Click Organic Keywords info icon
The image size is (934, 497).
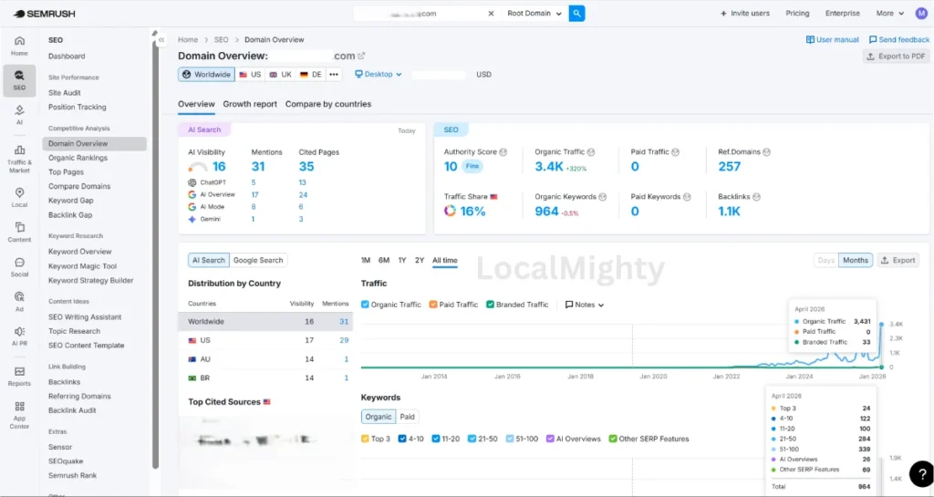point(603,197)
